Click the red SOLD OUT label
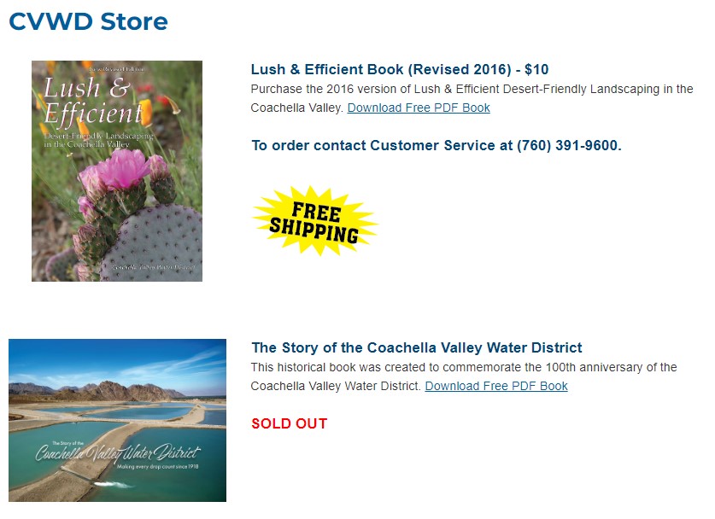Screen dimensions: 715x519 pos(289,423)
